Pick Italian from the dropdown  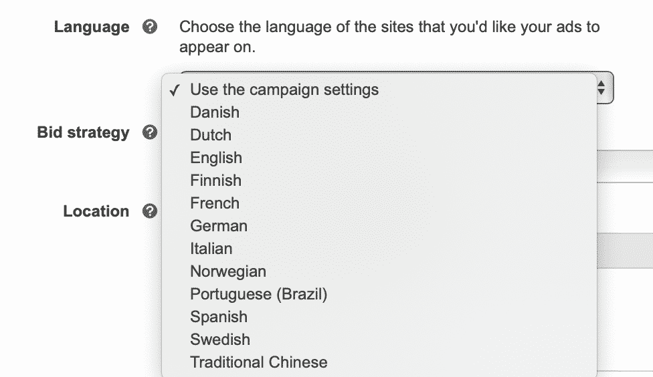[x=379, y=249]
